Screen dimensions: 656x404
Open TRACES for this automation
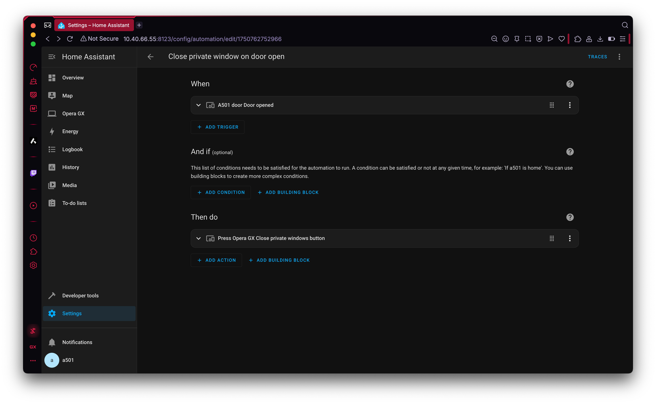pyautogui.click(x=597, y=56)
